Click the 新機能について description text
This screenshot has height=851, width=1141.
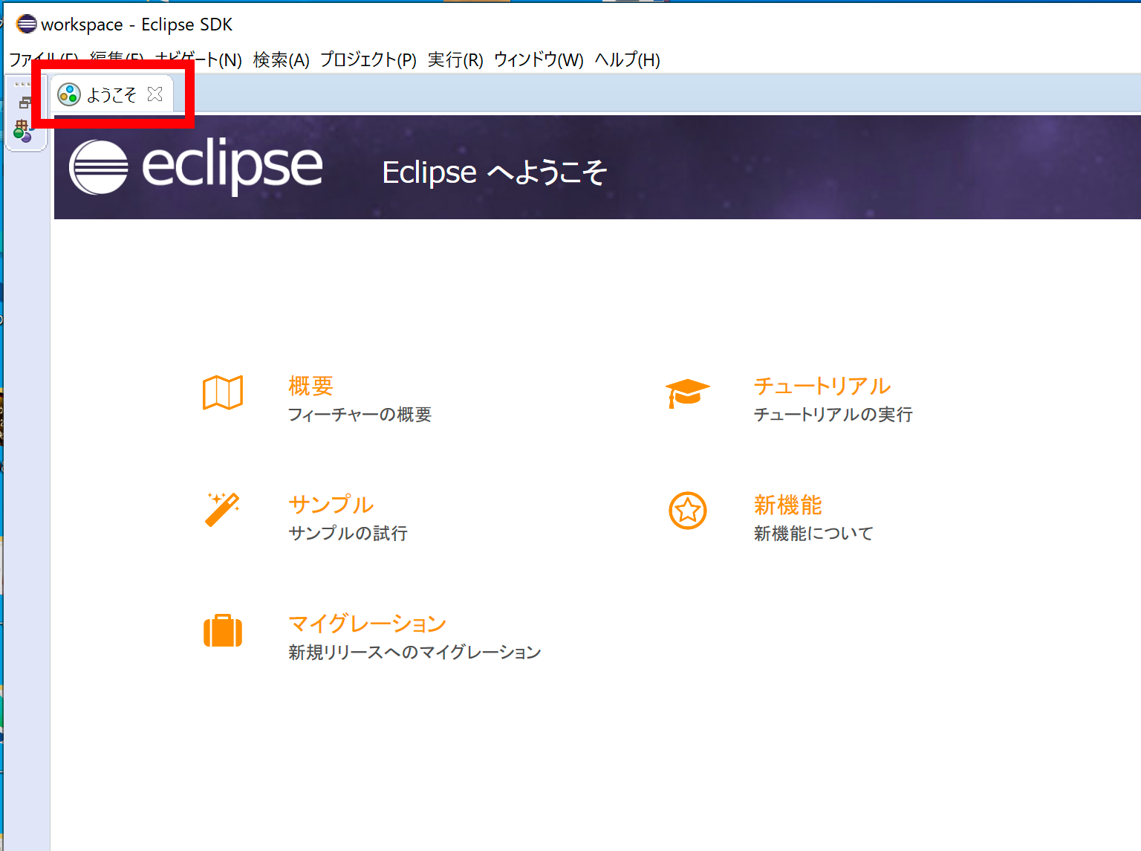[x=813, y=534]
